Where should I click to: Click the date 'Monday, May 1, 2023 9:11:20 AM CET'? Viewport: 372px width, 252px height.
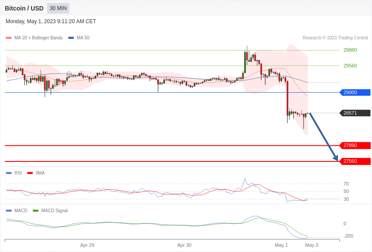51,21
